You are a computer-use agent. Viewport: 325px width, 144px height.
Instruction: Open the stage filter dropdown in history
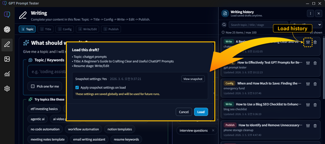[x=306, y=25]
